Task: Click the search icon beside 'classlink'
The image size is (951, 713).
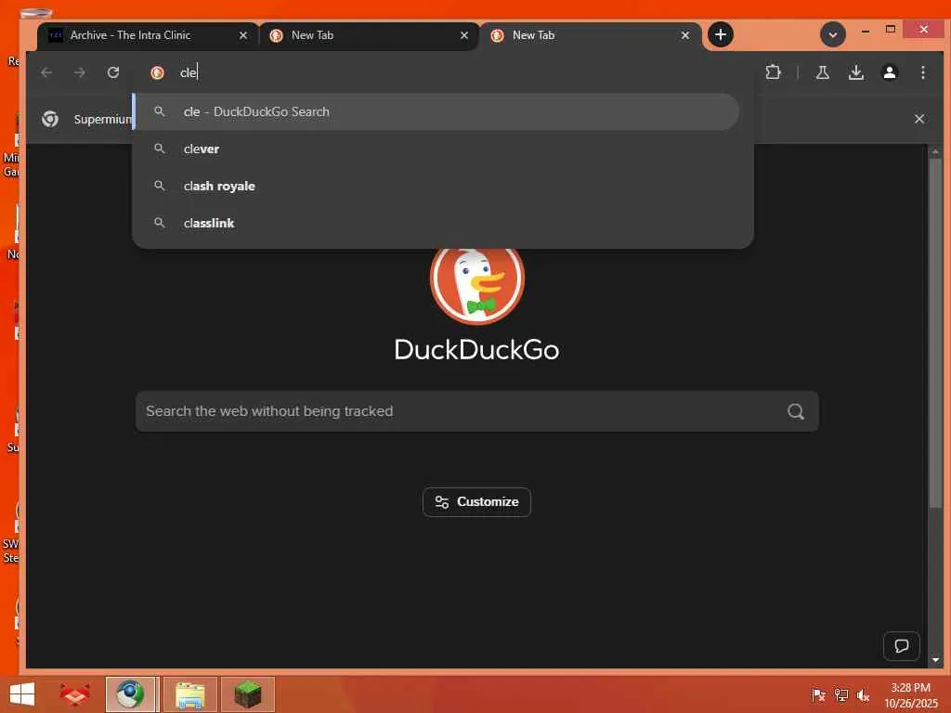Action: click(x=160, y=223)
